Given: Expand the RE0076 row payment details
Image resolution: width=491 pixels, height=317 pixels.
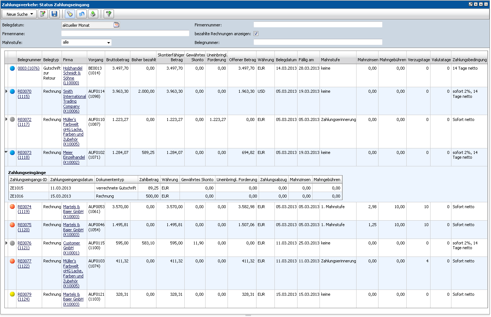Looking at the screenshot, I should tap(6, 243).
